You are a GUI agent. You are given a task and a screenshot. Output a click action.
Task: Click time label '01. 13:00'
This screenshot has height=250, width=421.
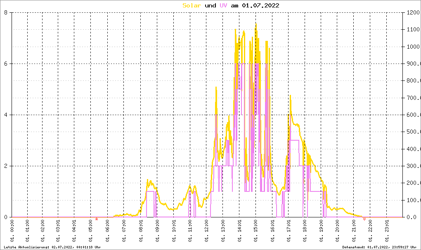[222, 231]
